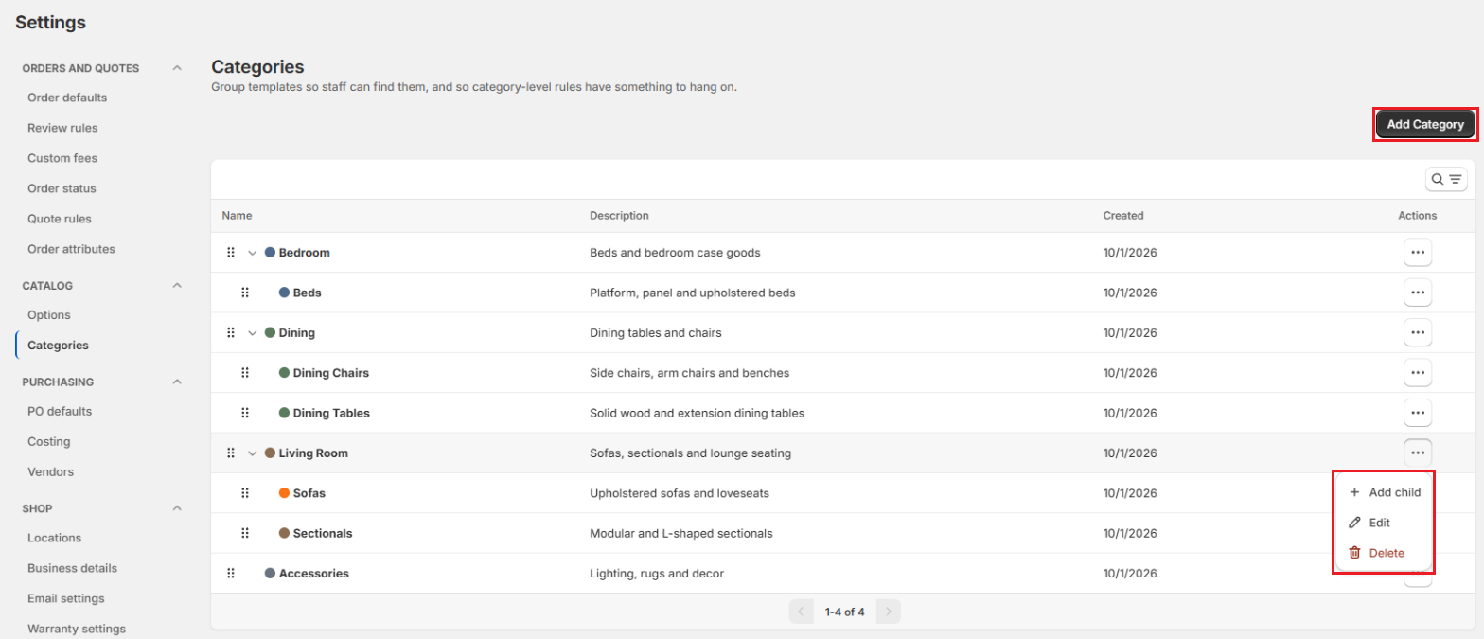Open the actions menu for Bedroom
1484x639 pixels.
click(x=1418, y=253)
